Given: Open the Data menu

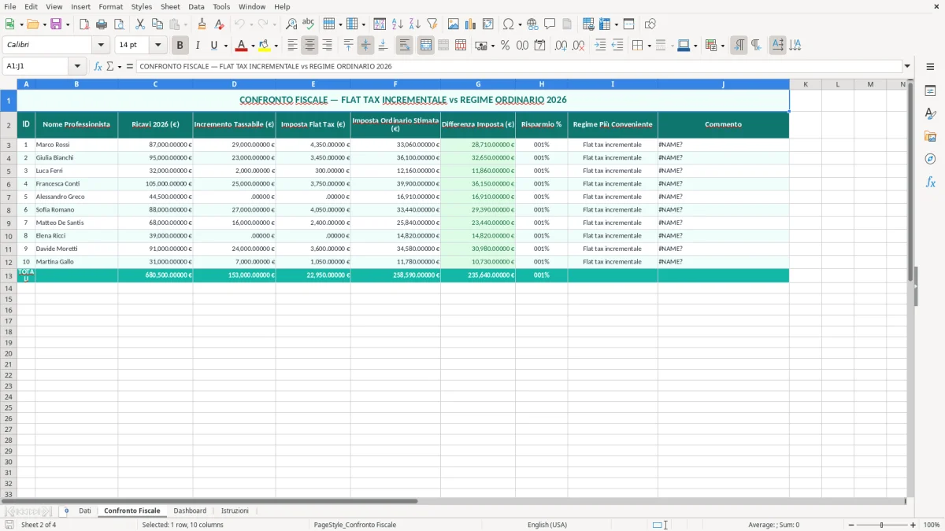Looking at the screenshot, I should [196, 6].
